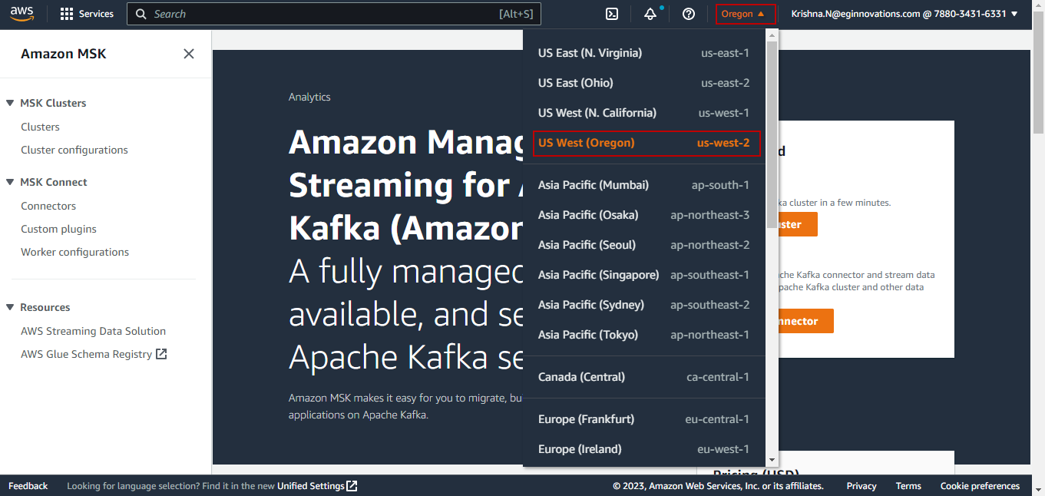Click the region list scroll-up arrow
The height and width of the screenshot is (496, 1045).
(x=772, y=35)
